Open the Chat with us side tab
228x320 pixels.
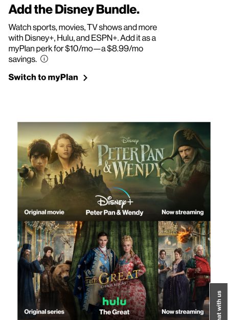point(219,302)
